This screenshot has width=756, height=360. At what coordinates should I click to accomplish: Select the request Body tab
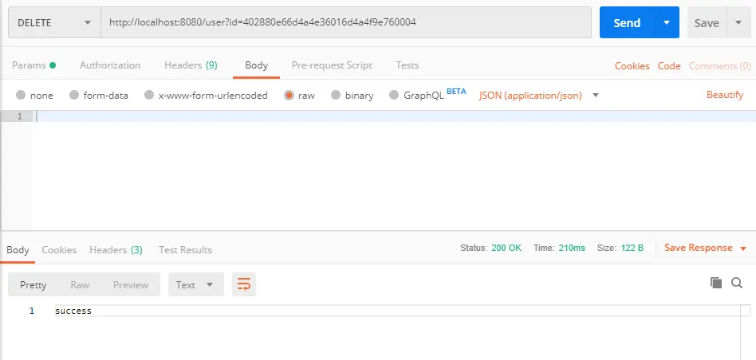(x=256, y=65)
